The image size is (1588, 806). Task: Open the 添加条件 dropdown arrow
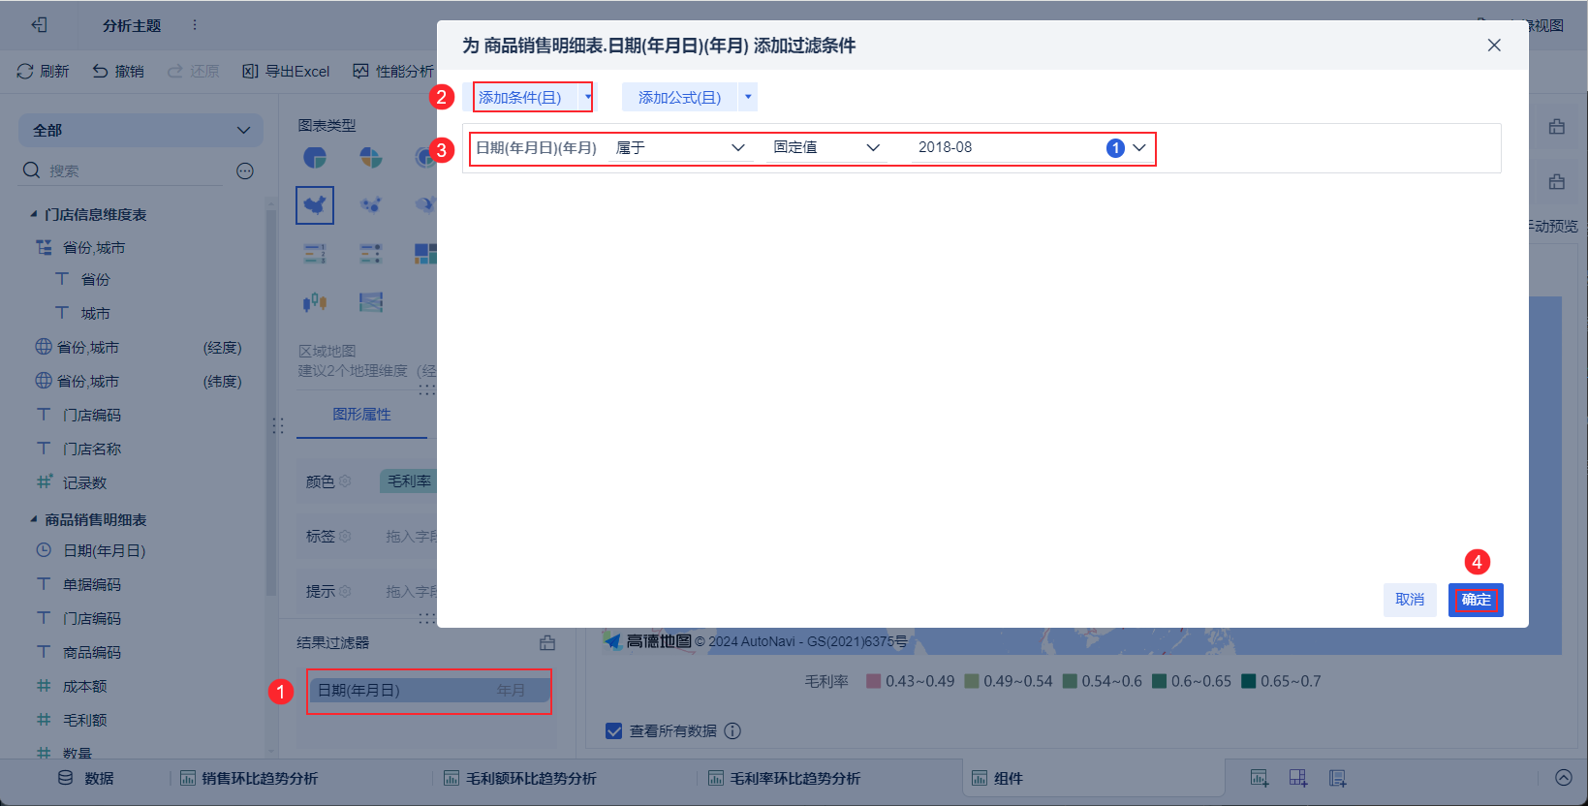587,97
